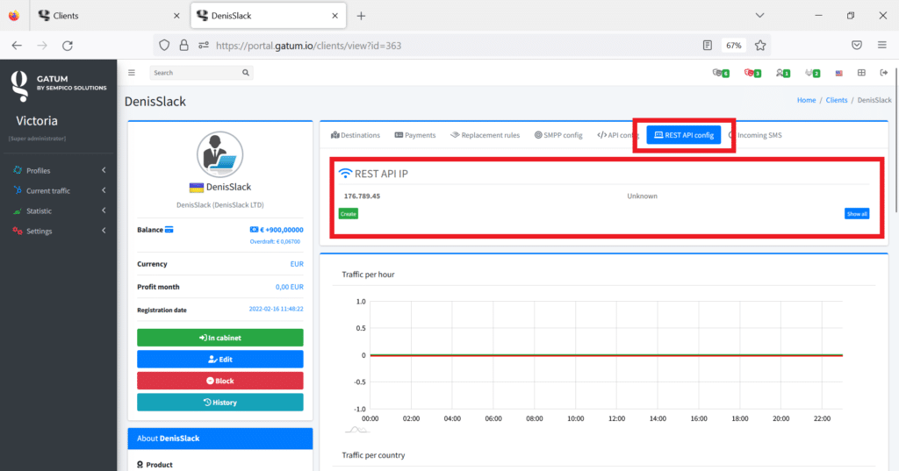The image size is (899, 471).
Task: Click the blue Show all button
Action: click(x=857, y=214)
